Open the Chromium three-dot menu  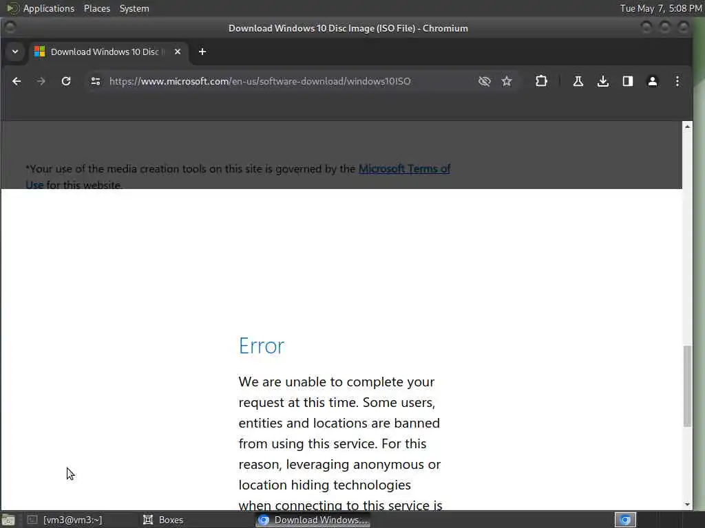pos(677,81)
